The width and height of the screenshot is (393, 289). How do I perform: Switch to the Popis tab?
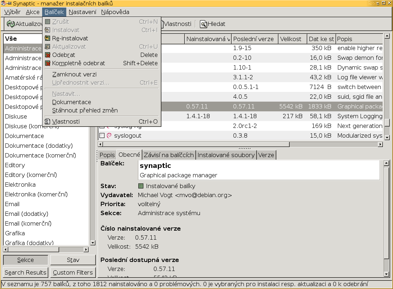107,155
